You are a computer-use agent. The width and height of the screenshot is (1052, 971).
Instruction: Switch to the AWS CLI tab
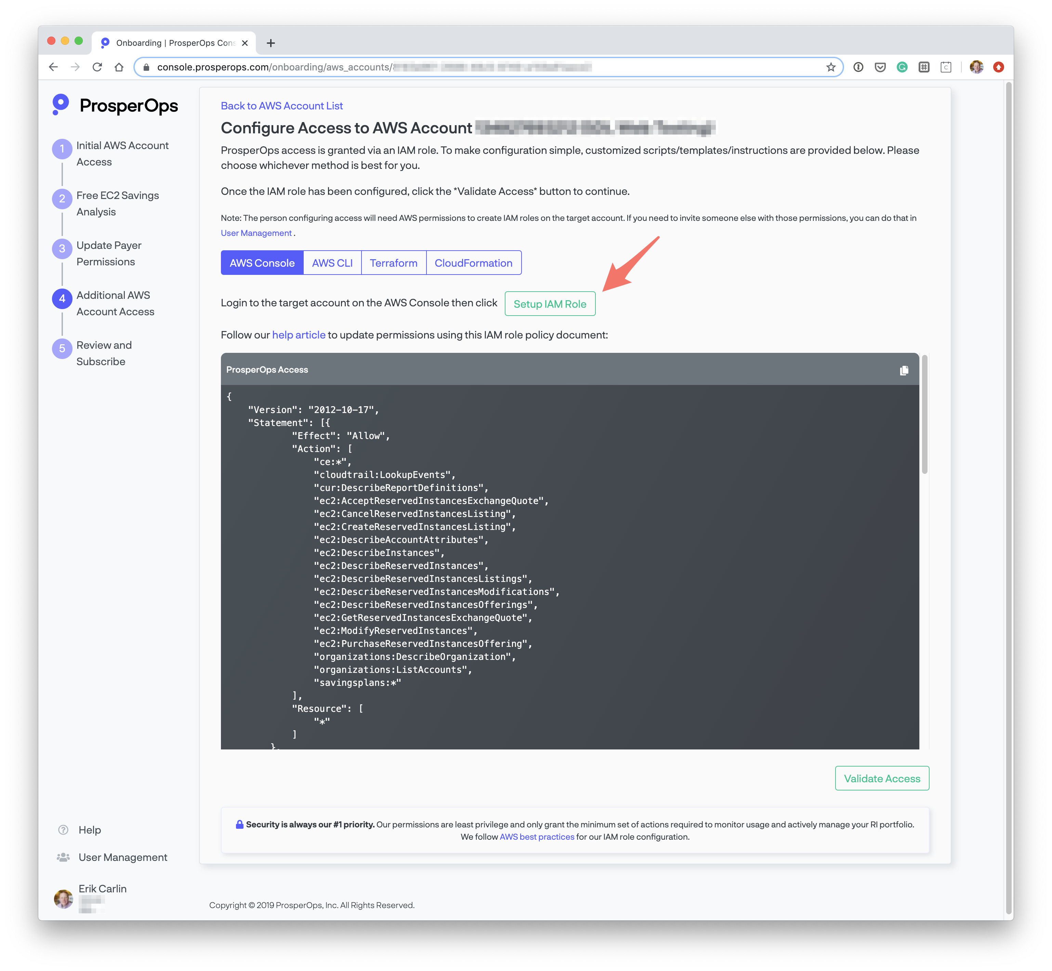click(332, 263)
